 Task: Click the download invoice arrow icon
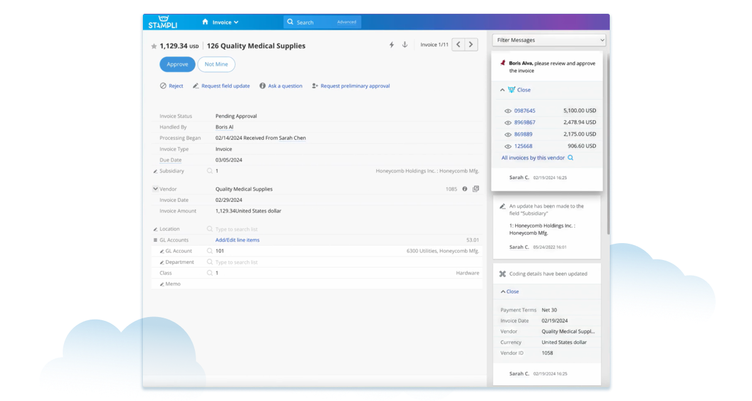tap(405, 44)
